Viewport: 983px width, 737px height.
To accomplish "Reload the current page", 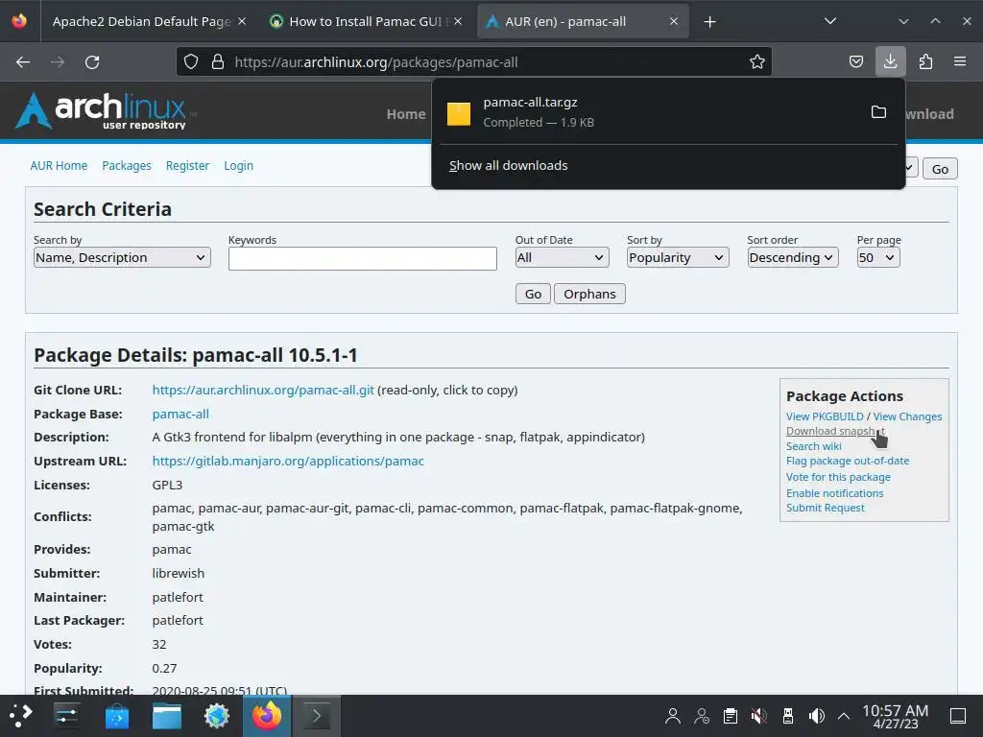I will point(92,62).
